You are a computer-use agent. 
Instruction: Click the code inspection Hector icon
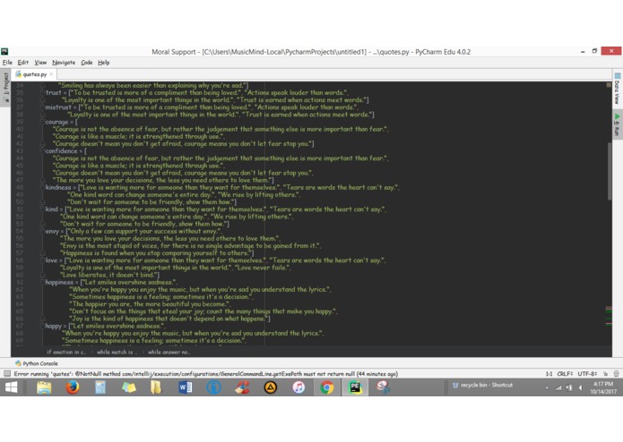616,373
